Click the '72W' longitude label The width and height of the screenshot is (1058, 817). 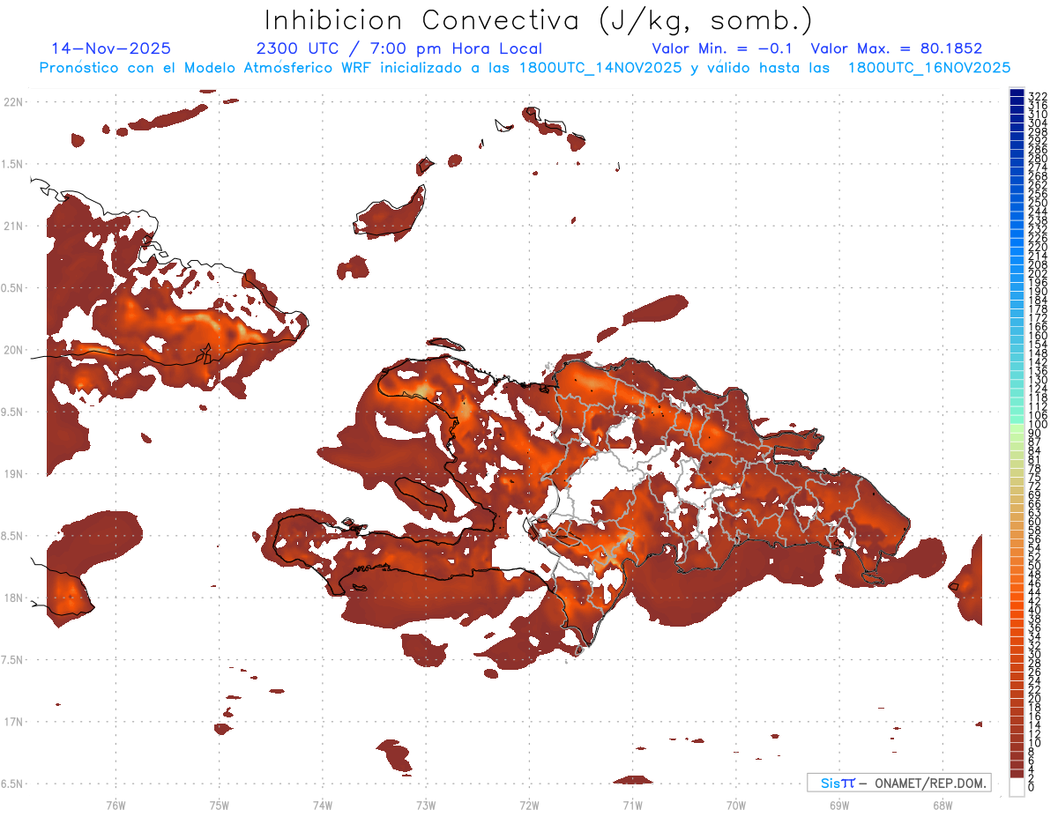529,804
